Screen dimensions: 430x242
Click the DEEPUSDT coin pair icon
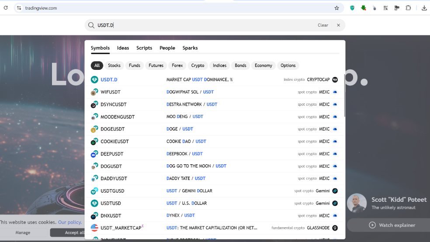[x=94, y=154]
